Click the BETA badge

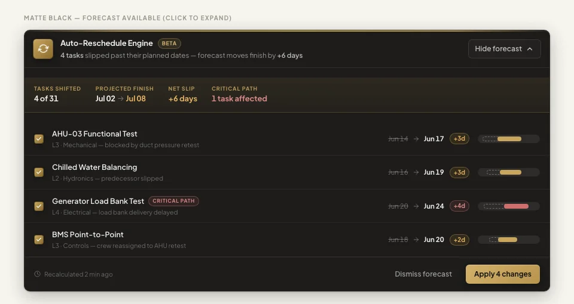[169, 44]
